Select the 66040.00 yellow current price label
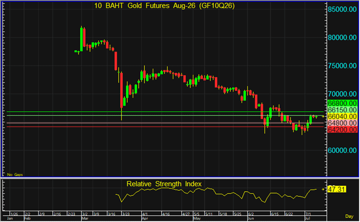360x222 pixels. coord(342,116)
